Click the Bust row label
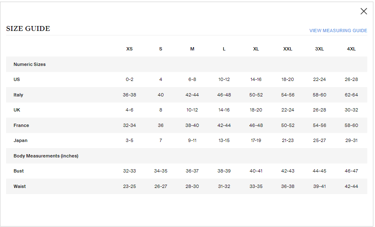 [19, 171]
